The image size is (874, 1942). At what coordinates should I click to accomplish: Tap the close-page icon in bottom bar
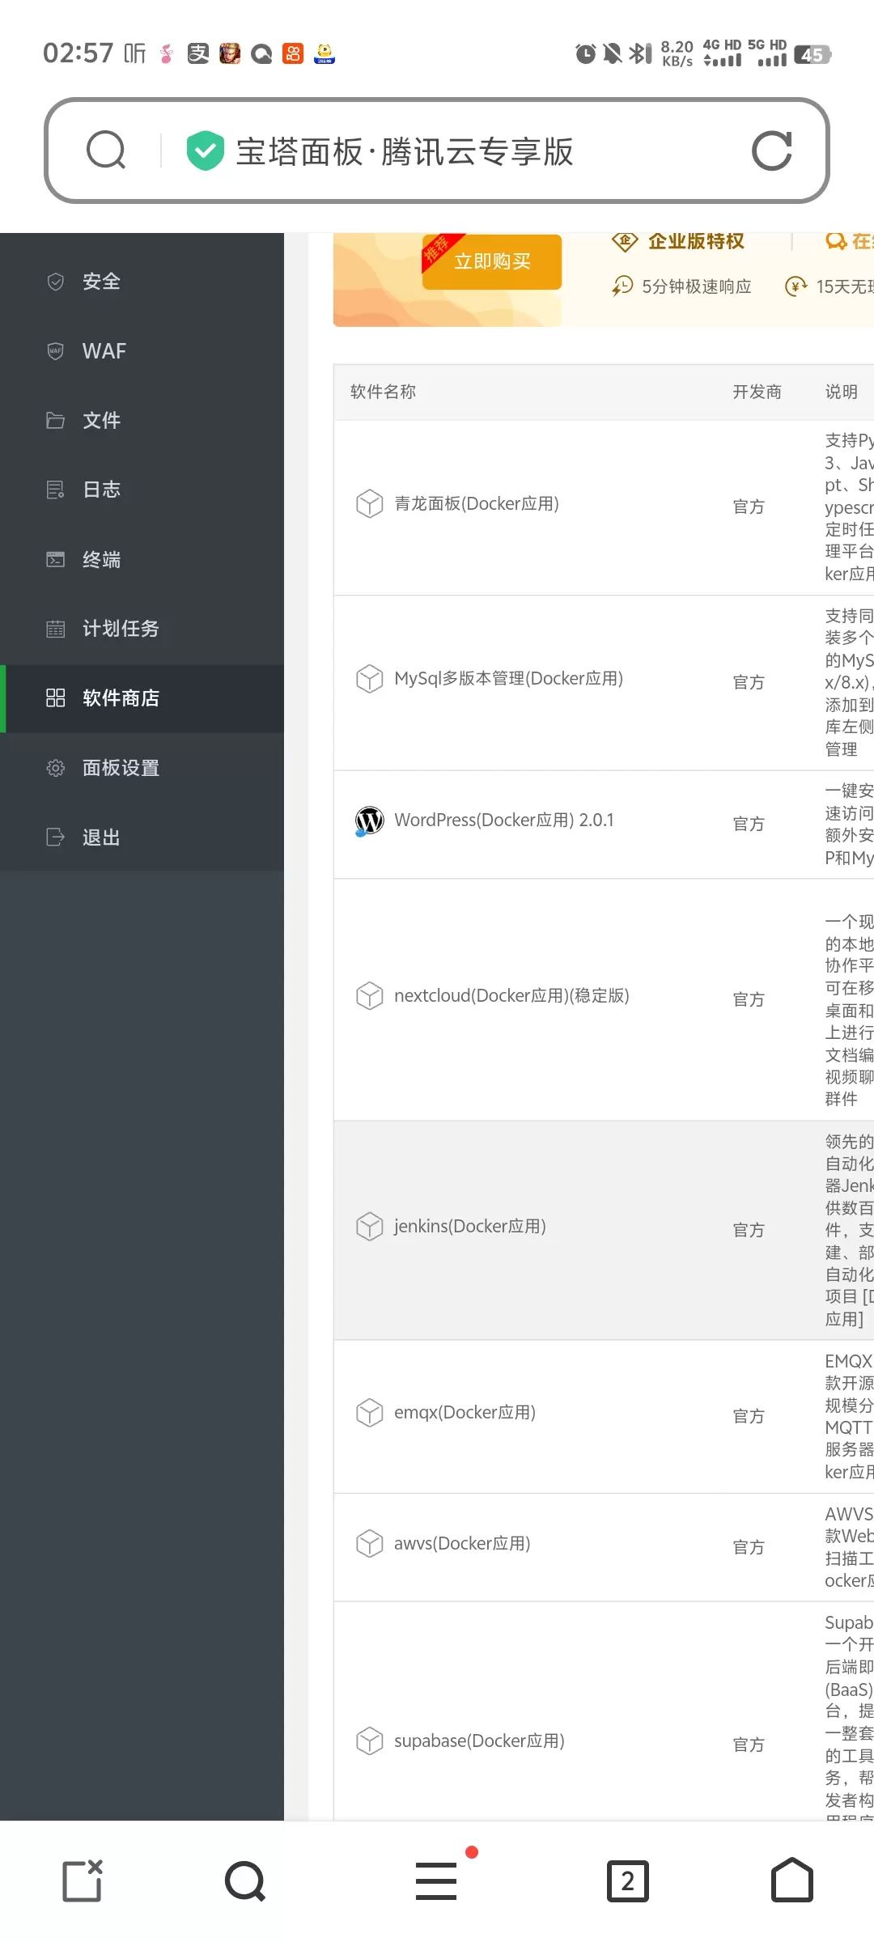[x=83, y=1881]
